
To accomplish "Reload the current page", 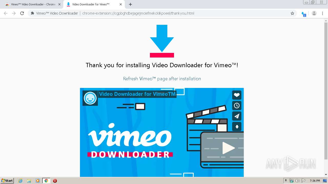I will point(22,13).
